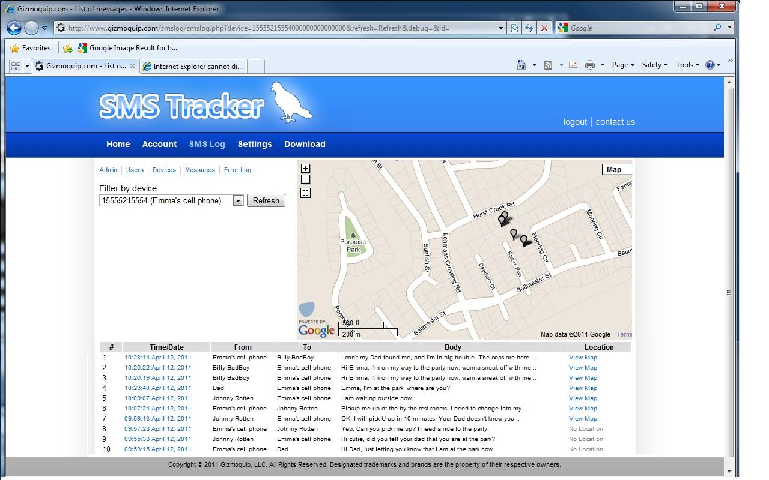Click the Location column header
Screen dimensions: 769x480
(x=599, y=347)
